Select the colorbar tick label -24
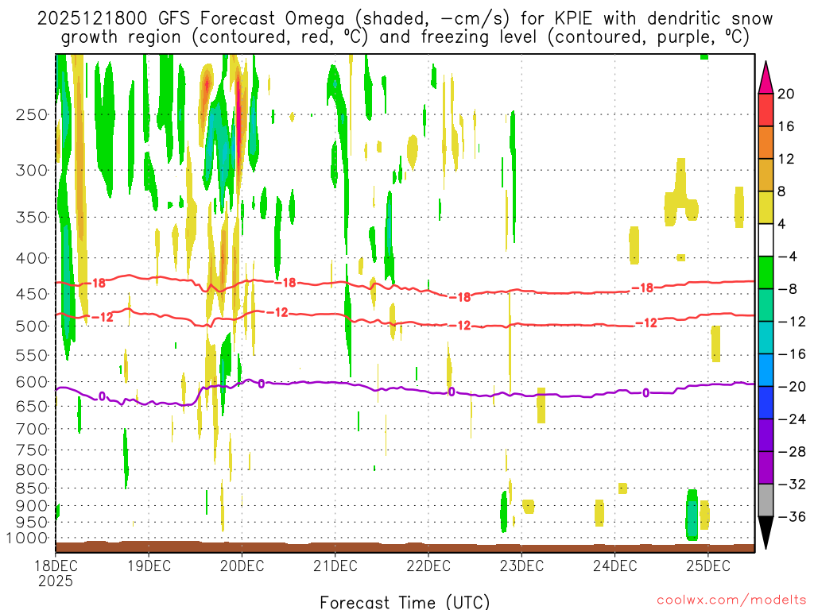 tap(792, 419)
